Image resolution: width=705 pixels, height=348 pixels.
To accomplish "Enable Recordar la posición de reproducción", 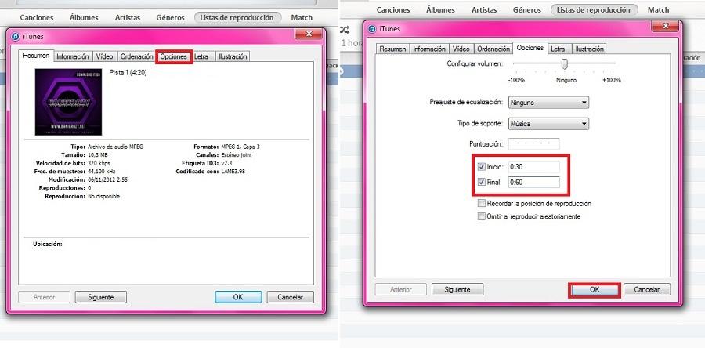I will [481, 203].
